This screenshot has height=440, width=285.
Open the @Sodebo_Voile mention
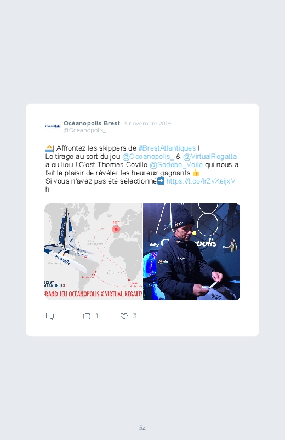click(x=176, y=165)
